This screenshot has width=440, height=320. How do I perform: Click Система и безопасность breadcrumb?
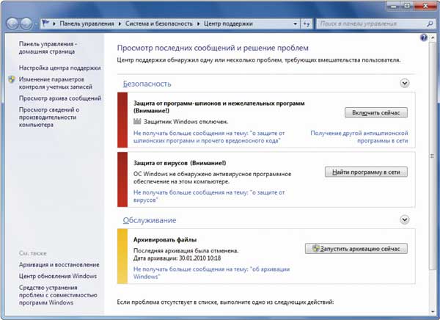click(x=159, y=24)
